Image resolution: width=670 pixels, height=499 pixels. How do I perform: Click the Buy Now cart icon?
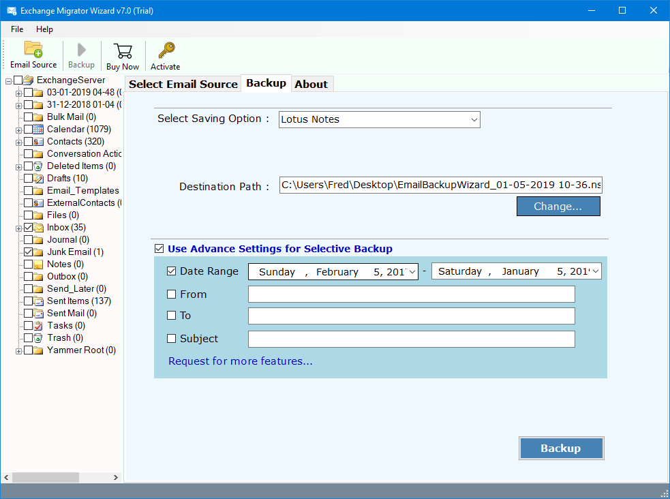tap(123, 51)
